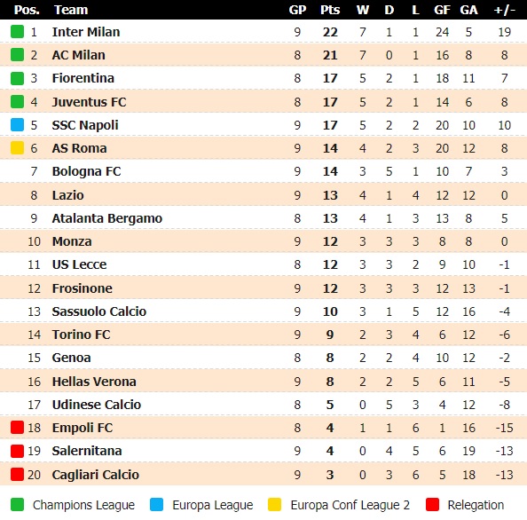Click the Team column header
This screenshot has width=527, height=520.
[71, 10]
